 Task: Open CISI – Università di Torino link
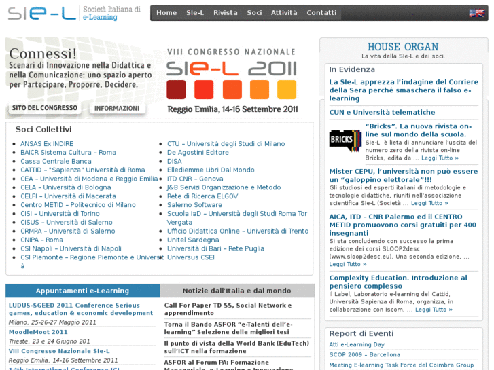click(60, 213)
